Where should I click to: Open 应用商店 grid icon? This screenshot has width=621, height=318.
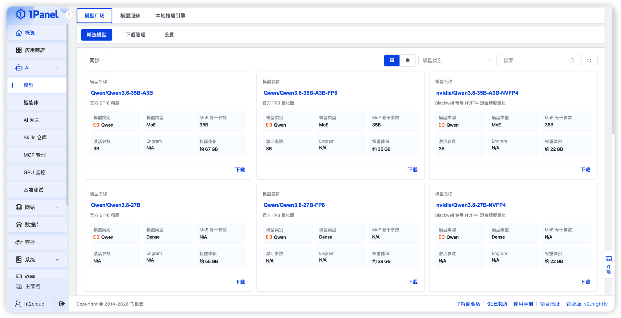pos(19,50)
